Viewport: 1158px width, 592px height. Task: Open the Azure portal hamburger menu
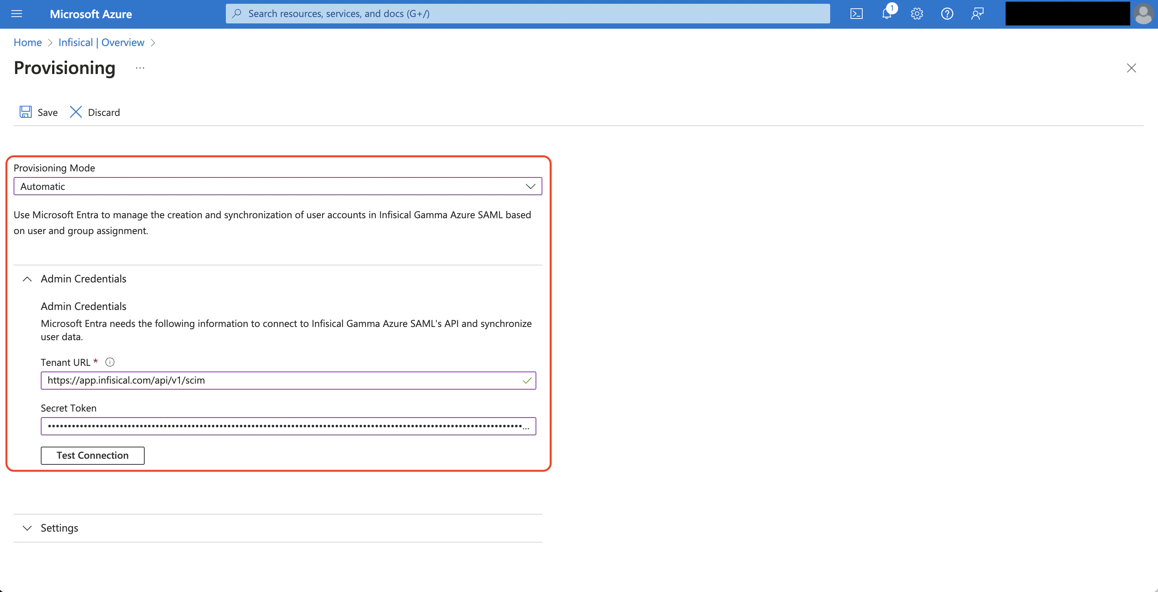tap(17, 14)
